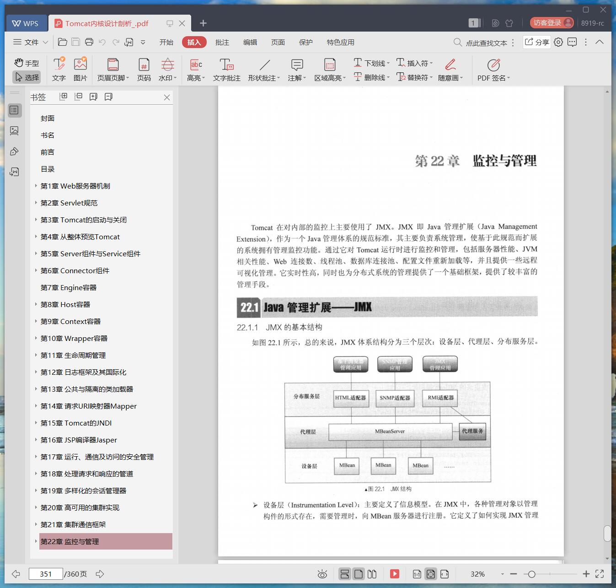Click the 页码 page number icon
Image resolution: width=616 pixels, height=588 pixels.
(144, 70)
